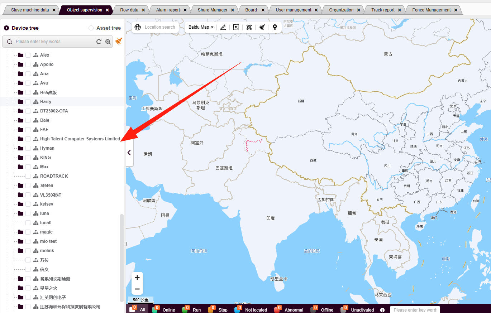Screen dimensions: 491x313
Task: Refresh the device tree list
Action: point(99,42)
